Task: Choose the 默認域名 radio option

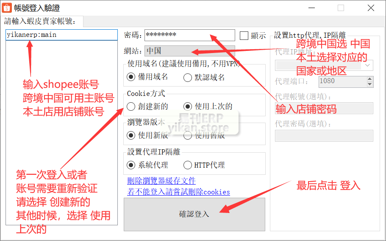Action: (188, 77)
